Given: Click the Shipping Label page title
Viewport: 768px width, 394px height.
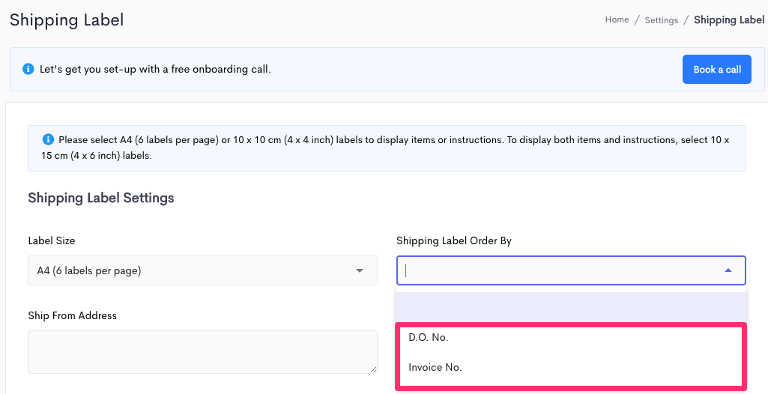Looking at the screenshot, I should click(67, 20).
